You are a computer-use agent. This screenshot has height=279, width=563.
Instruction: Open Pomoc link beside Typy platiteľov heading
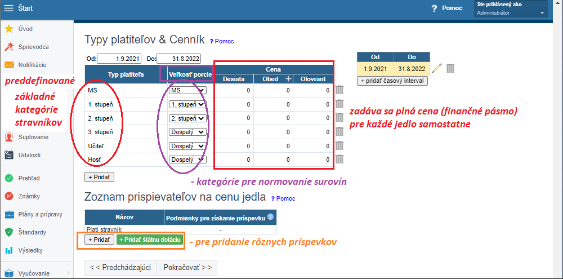(222, 41)
